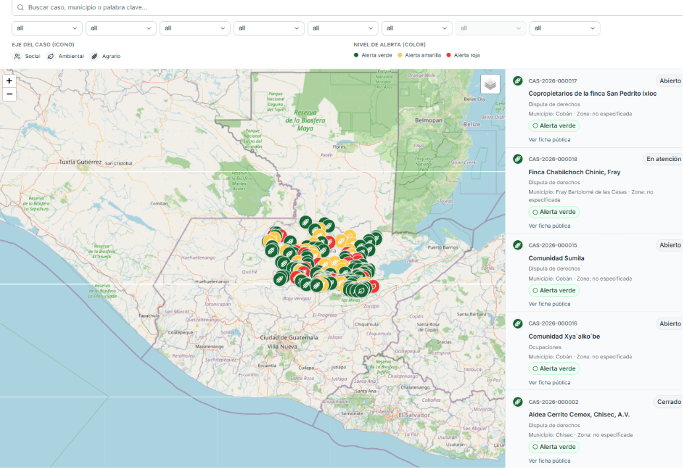Screen dimensions: 683x468
Task: Open the second 'all' filter dropdown
Action: pyautogui.click(x=121, y=28)
